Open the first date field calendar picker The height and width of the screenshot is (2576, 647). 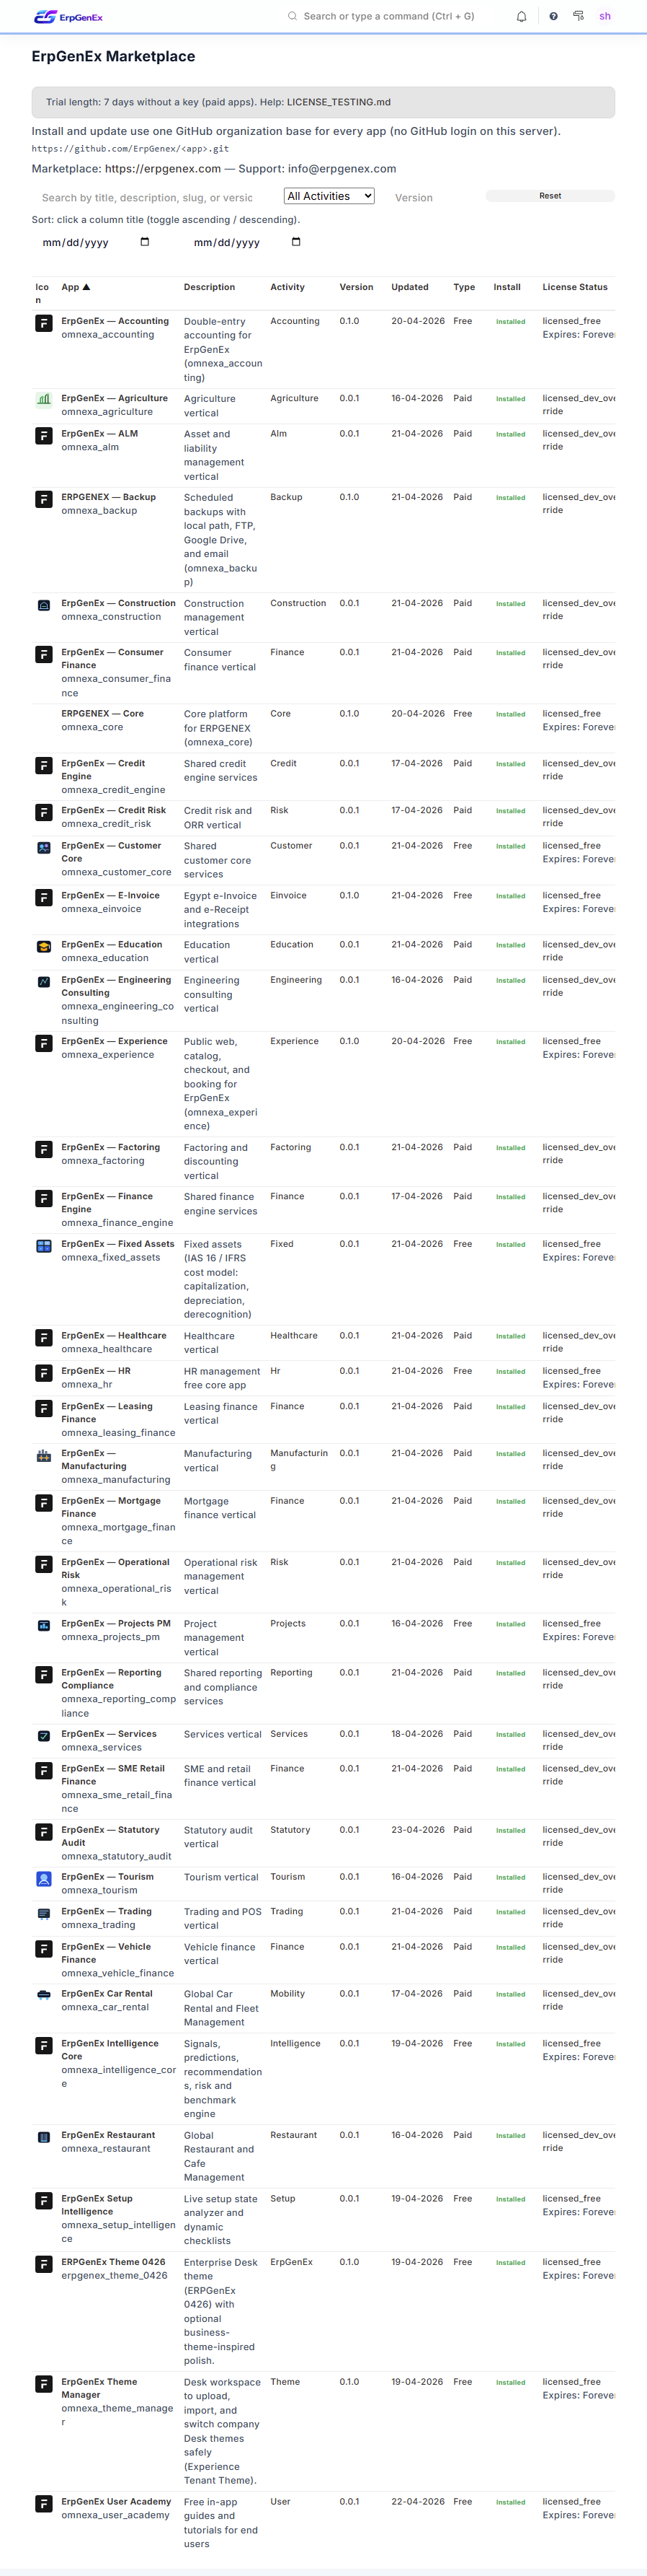[145, 242]
